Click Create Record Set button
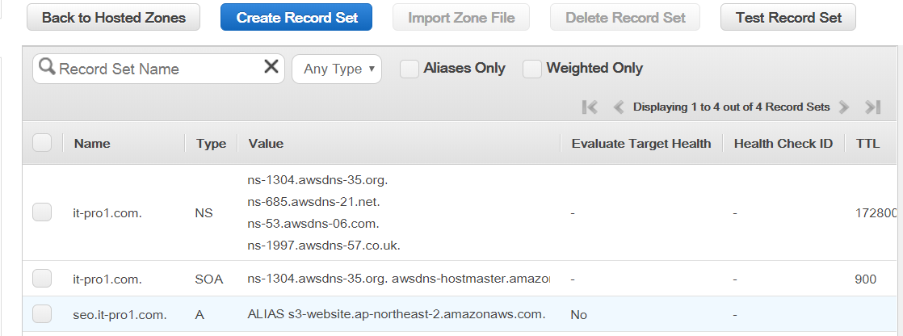Viewport: 903px width, 336px height. [296, 17]
